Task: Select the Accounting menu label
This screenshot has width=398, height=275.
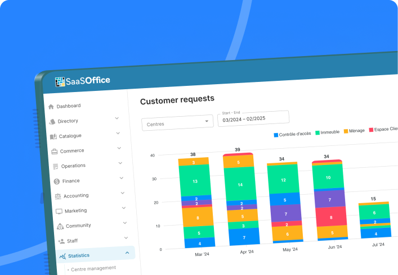Action: point(76,195)
